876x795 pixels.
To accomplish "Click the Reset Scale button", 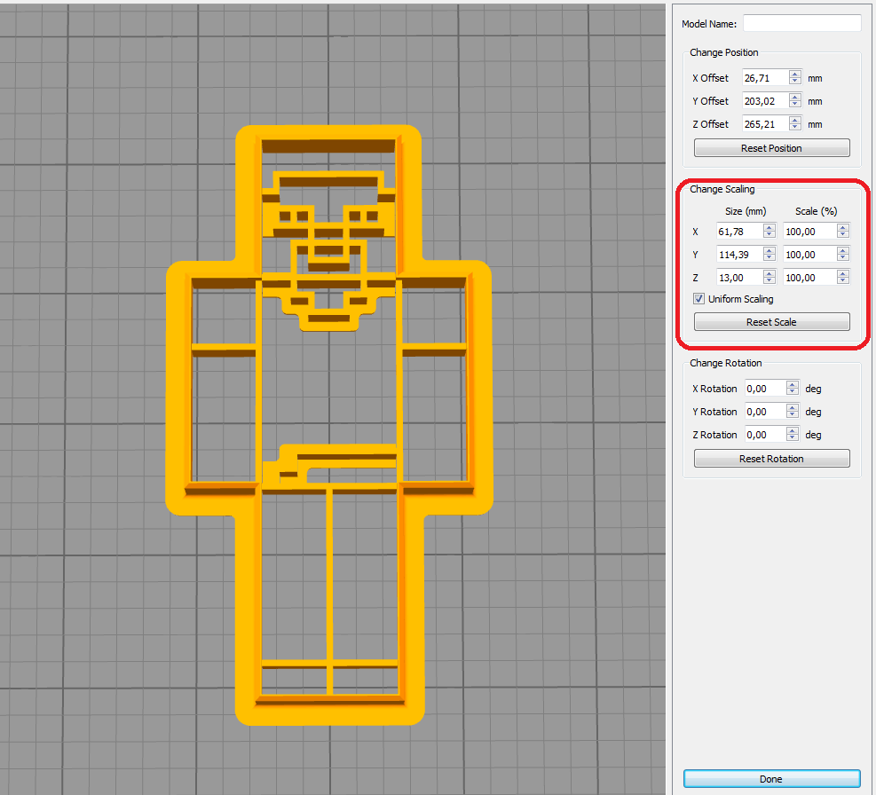I will pyautogui.click(x=771, y=322).
